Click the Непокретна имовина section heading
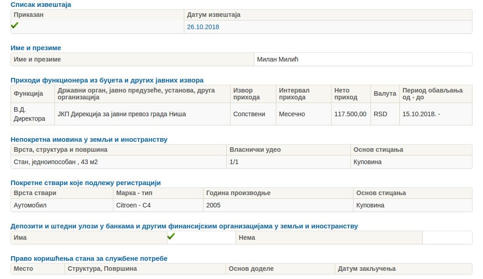Image resolution: width=483 pixels, height=279 pixels. [89, 139]
